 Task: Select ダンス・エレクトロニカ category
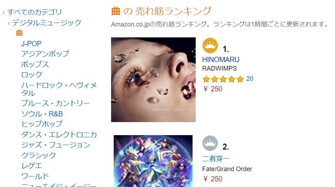tap(59, 135)
